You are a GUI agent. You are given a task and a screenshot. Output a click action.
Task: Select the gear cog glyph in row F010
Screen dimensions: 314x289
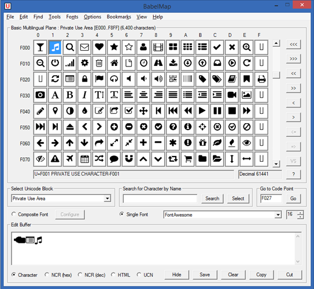[84, 63]
